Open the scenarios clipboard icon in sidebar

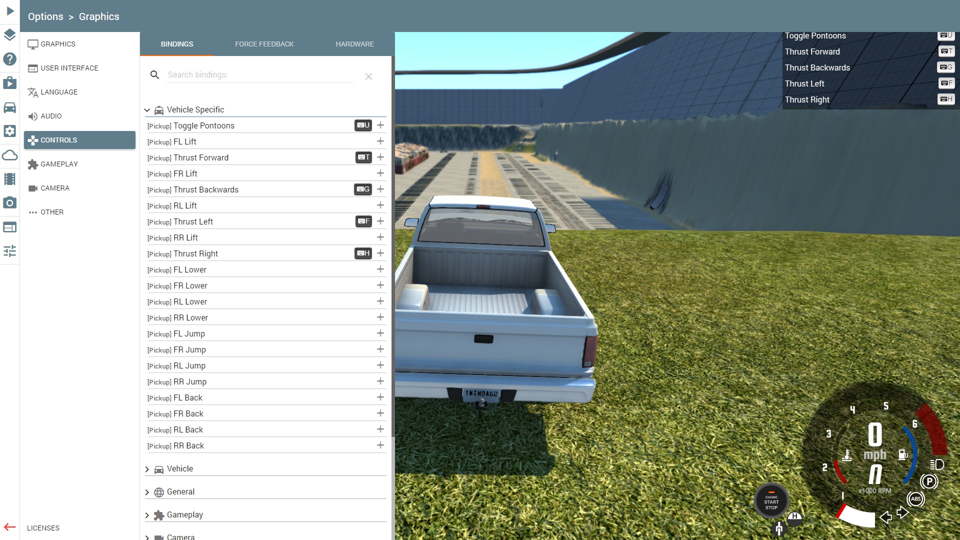(x=10, y=83)
